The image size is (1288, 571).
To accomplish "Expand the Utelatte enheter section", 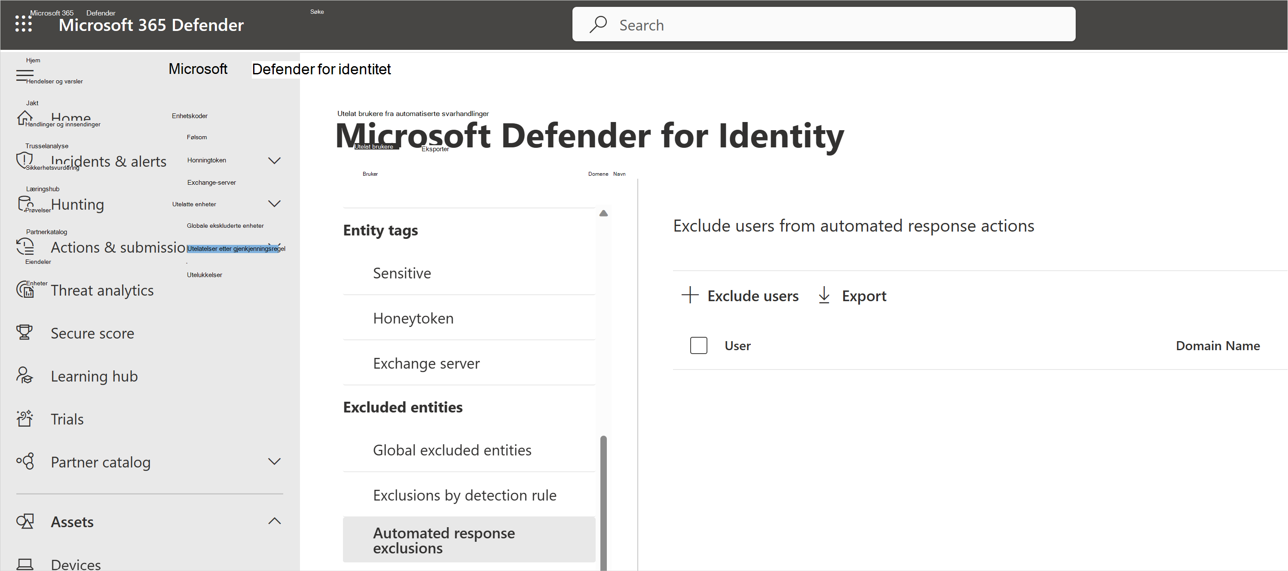I will (x=276, y=204).
